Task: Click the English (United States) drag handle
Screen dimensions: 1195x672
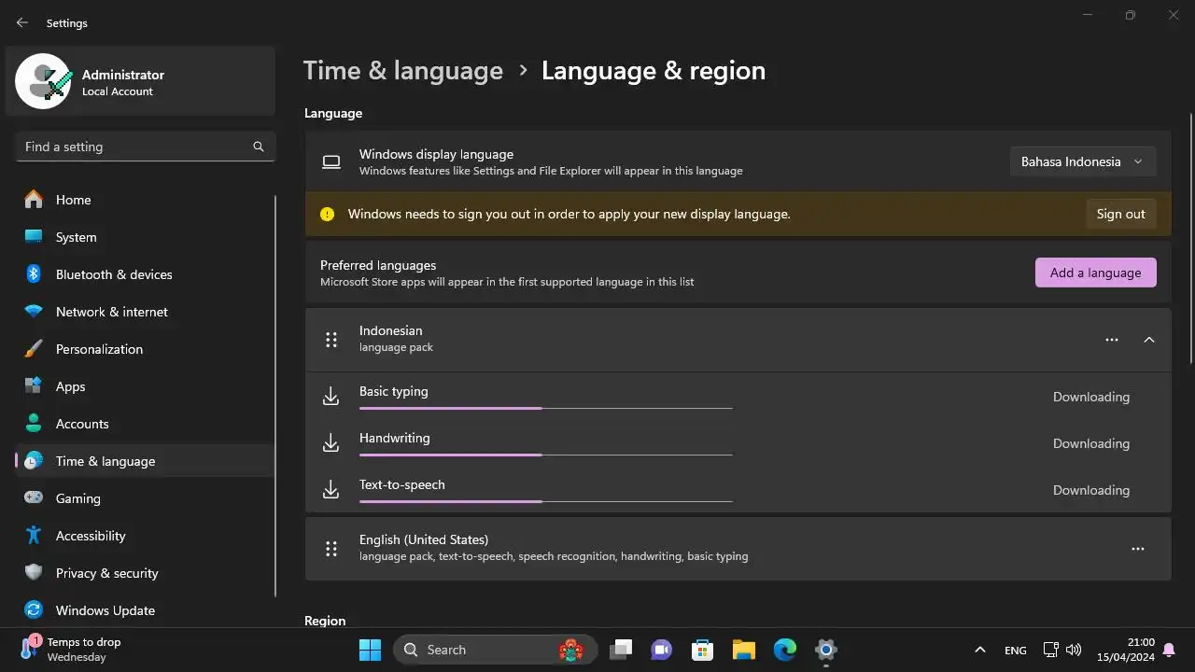Action: (331, 549)
